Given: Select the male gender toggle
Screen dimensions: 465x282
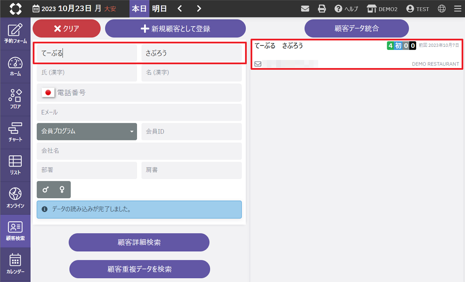Looking at the screenshot, I should (x=46, y=190).
